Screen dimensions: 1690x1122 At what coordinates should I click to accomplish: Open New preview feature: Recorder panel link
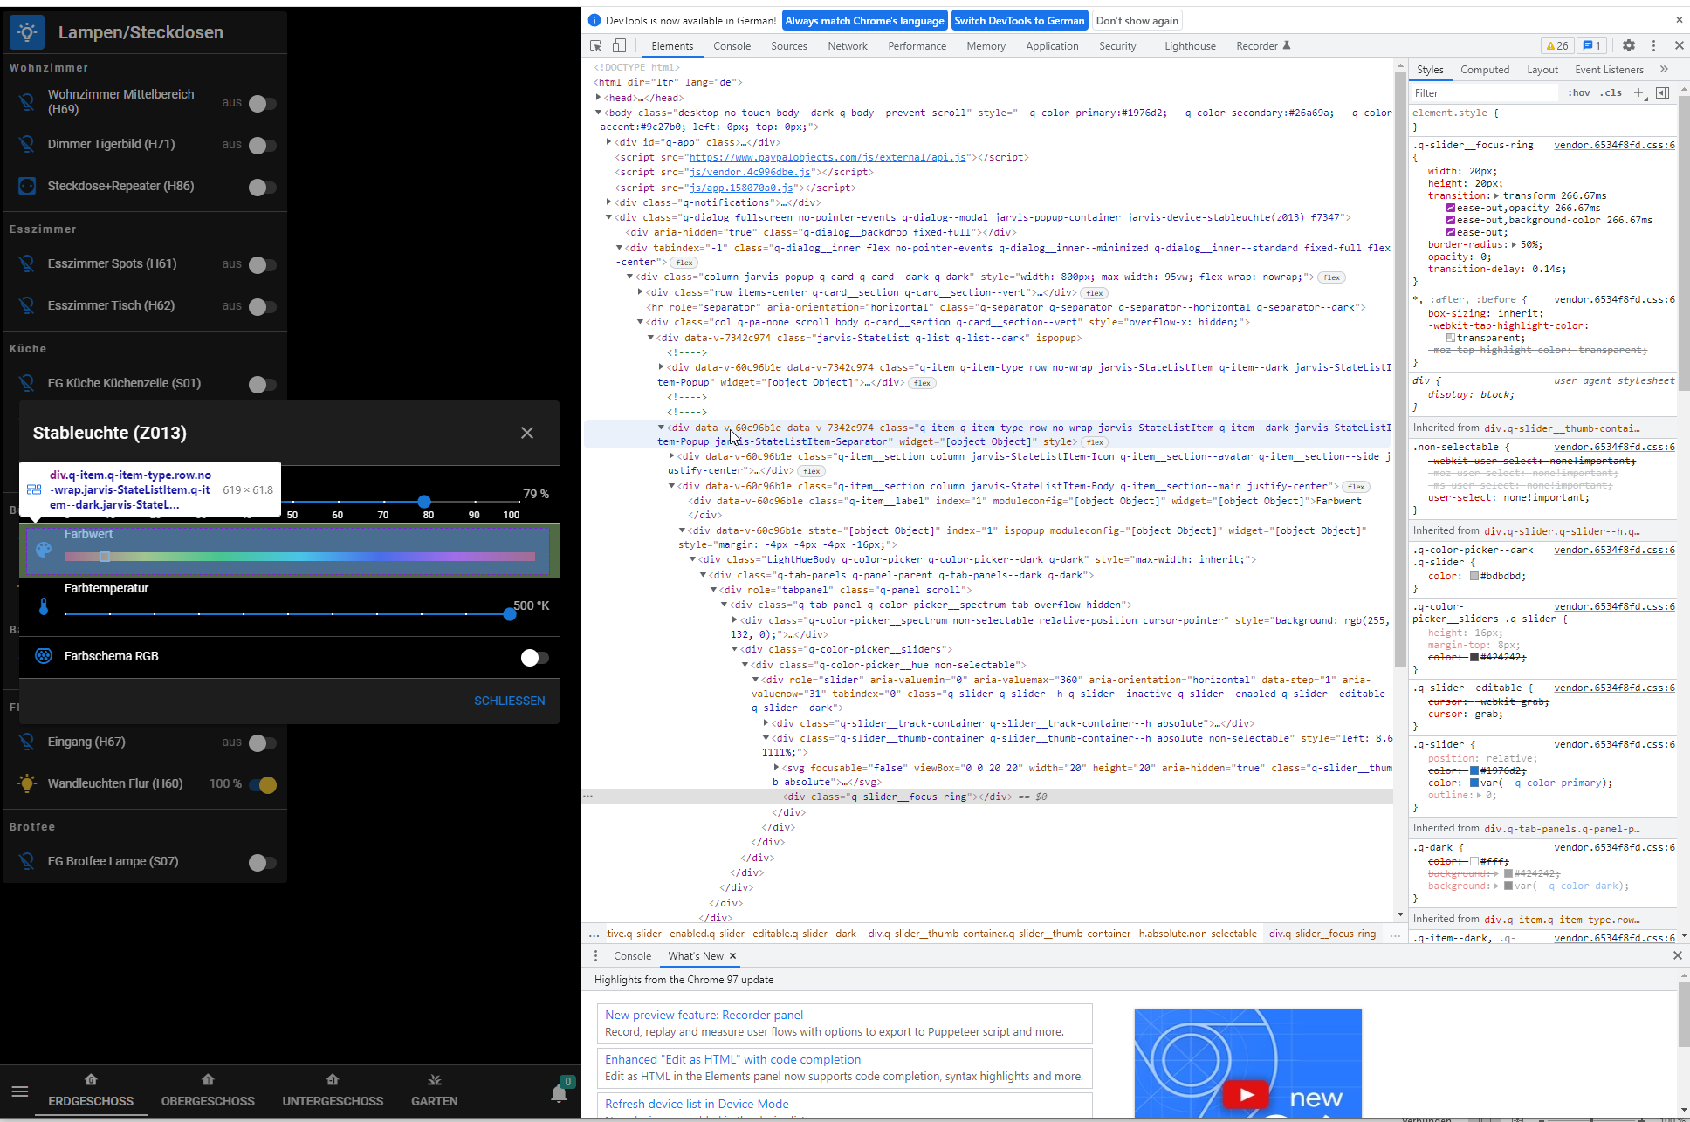704,1015
